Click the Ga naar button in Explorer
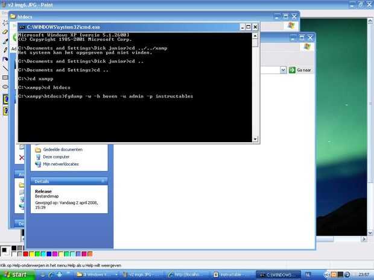Viewport: 374px width, 280px height. (300, 70)
